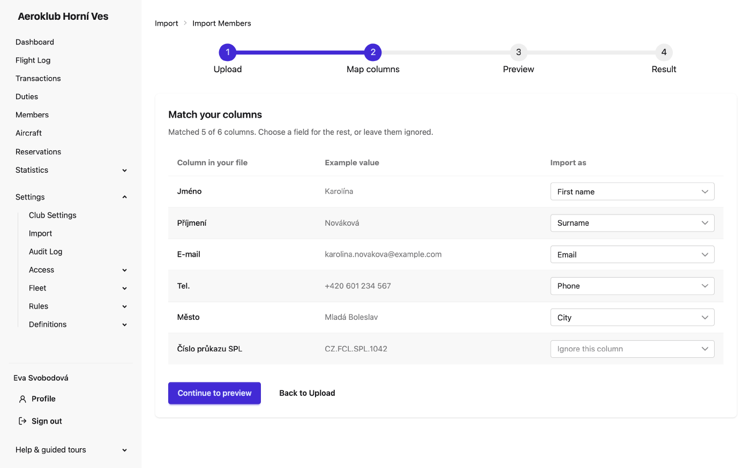Open Aircraft in sidebar

pos(29,133)
